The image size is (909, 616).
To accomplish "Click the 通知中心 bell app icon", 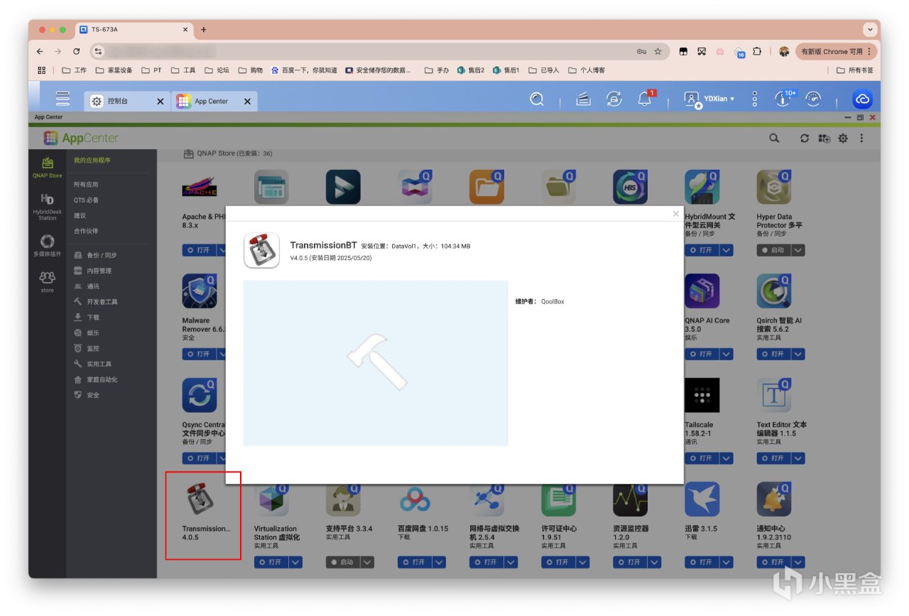I will click(x=774, y=499).
